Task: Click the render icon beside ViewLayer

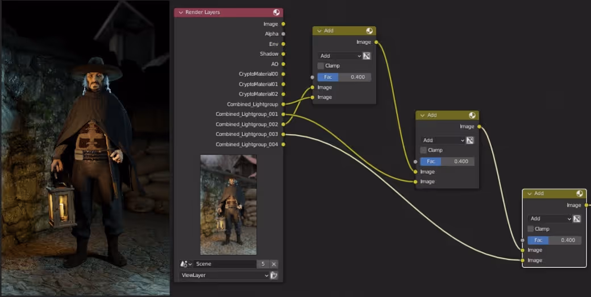Action: (x=274, y=275)
